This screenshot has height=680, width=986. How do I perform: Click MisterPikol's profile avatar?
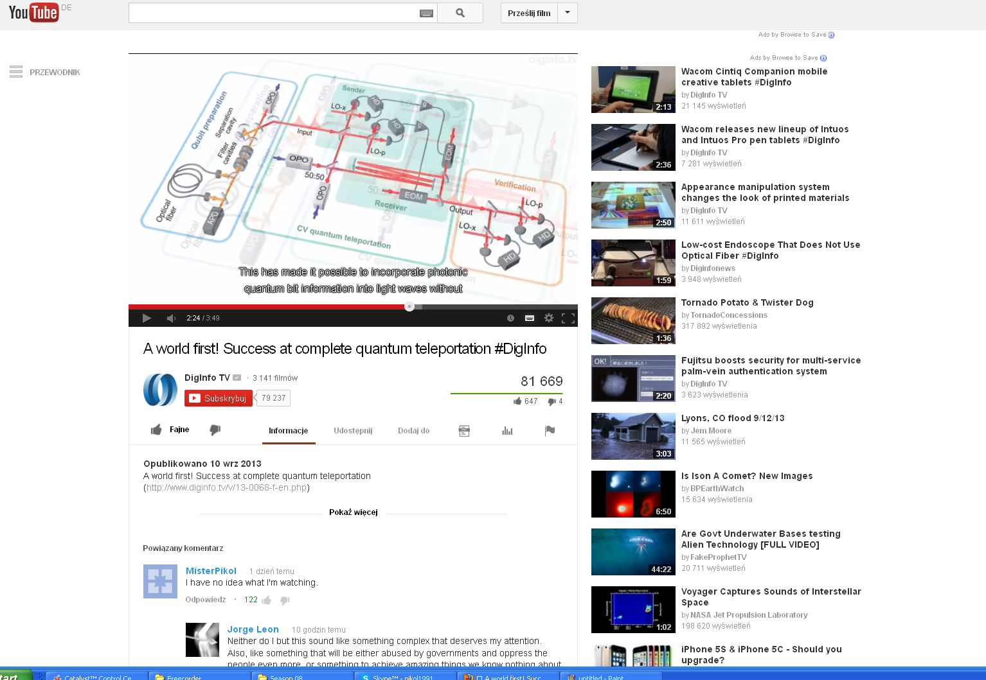click(160, 581)
